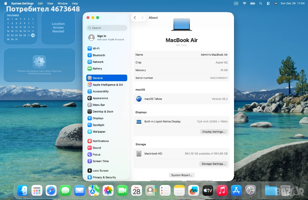
Task: Click the Search field in settings
Action: [x=107, y=28]
